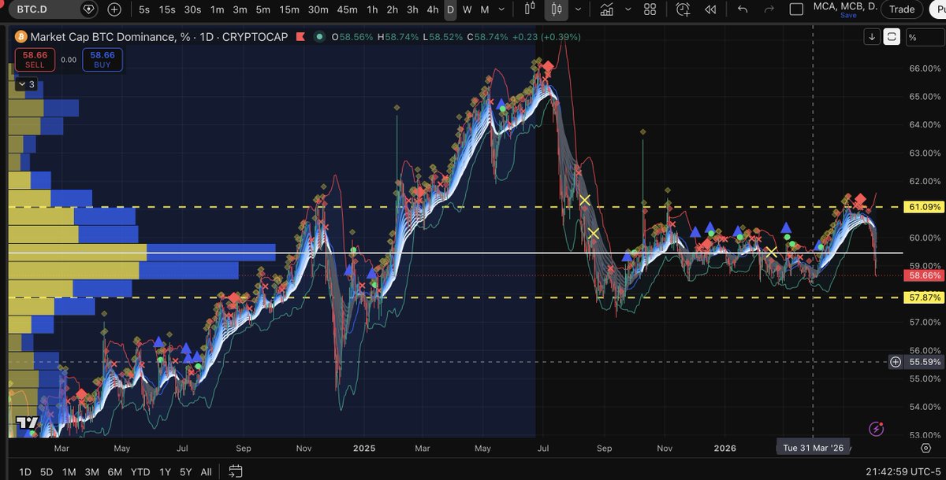
Task: Start bar replay with rewind icon
Action: [x=710, y=9]
